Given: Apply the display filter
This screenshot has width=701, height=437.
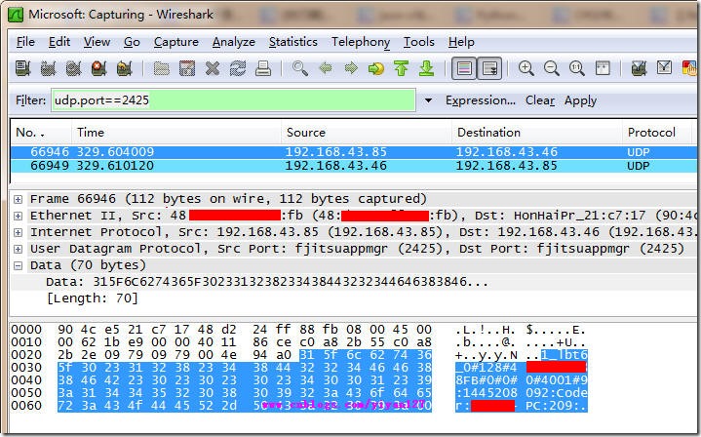Looking at the screenshot, I should point(580,100).
